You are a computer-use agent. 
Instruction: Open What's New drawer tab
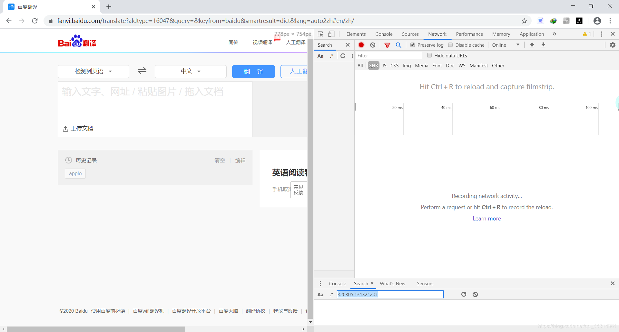[392, 284]
